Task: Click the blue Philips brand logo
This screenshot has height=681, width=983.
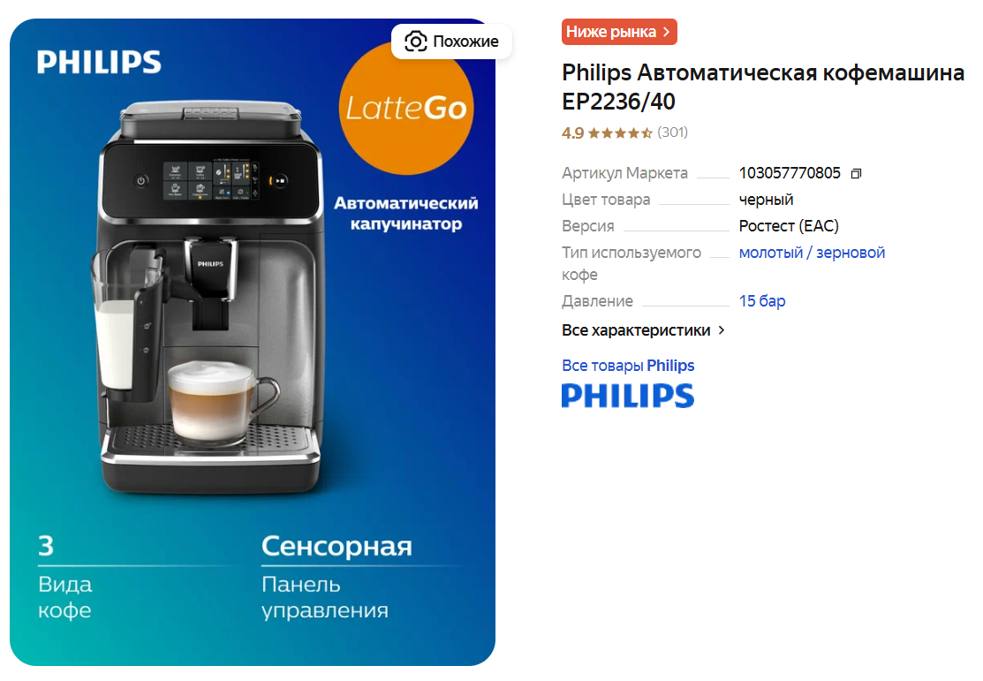Action: coord(628,396)
